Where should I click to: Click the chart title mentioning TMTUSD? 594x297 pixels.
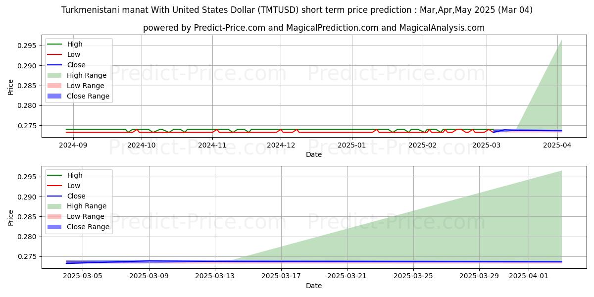[297, 10]
